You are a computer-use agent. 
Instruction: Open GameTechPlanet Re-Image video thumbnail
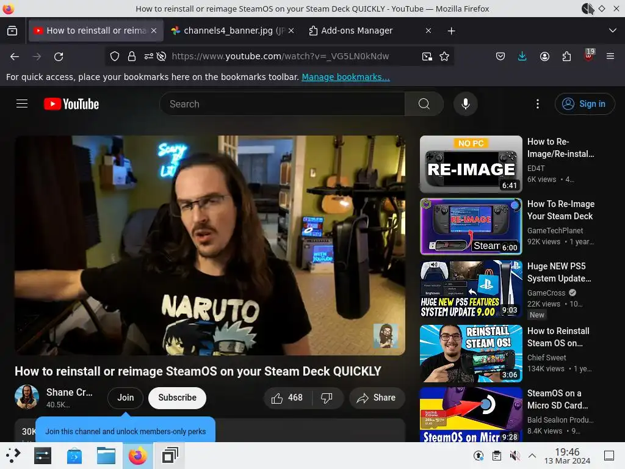(x=471, y=227)
